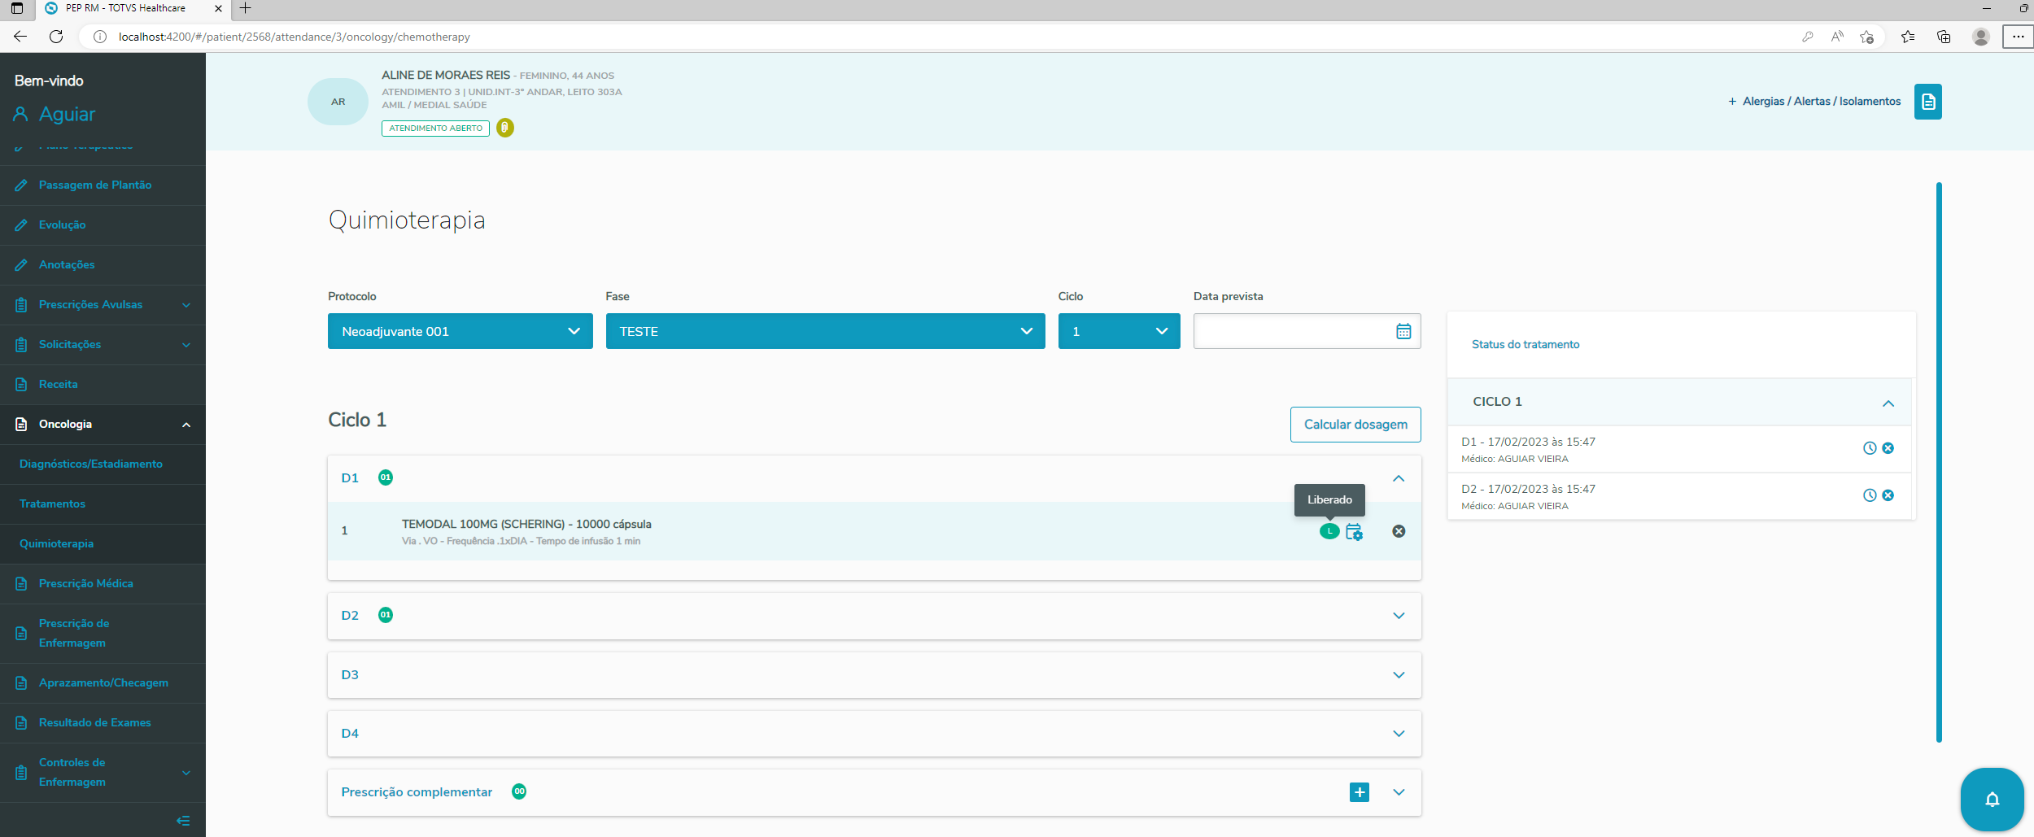
Task: Reload the page with the refresh icon
Action: coord(56,37)
